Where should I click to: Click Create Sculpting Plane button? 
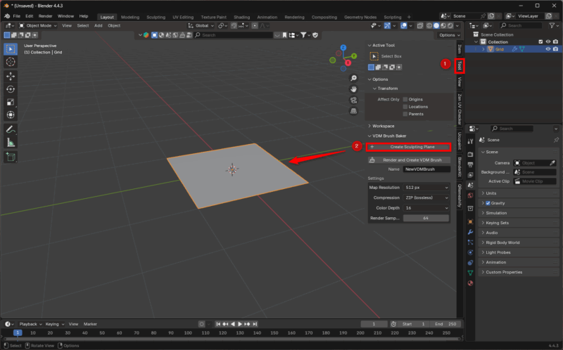click(x=409, y=147)
